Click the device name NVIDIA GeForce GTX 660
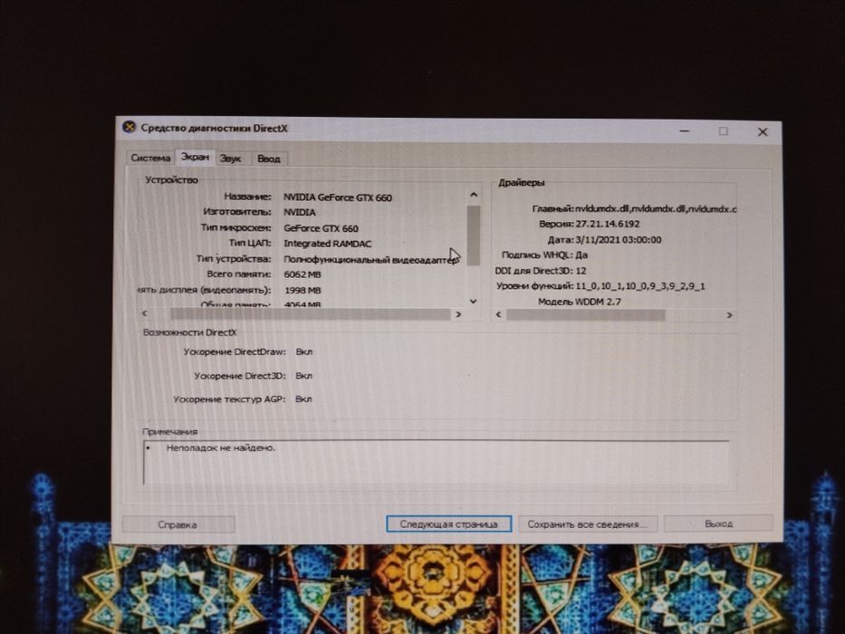 pos(338,197)
